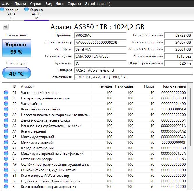Click the Атрибут column header
194x191 pixels.
(x=56, y=86)
